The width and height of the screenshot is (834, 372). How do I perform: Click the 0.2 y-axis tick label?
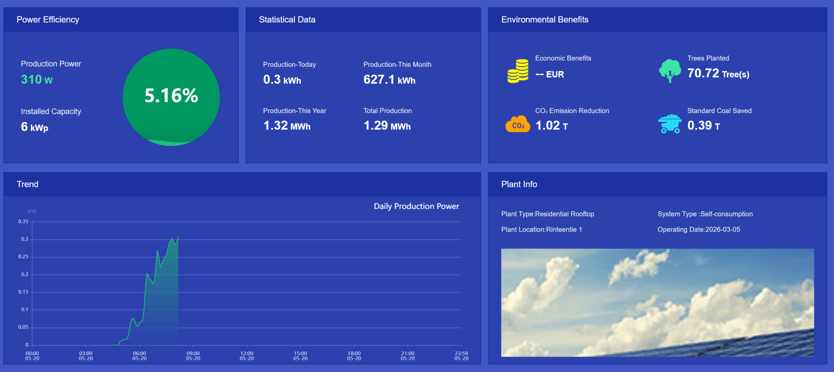[25, 274]
